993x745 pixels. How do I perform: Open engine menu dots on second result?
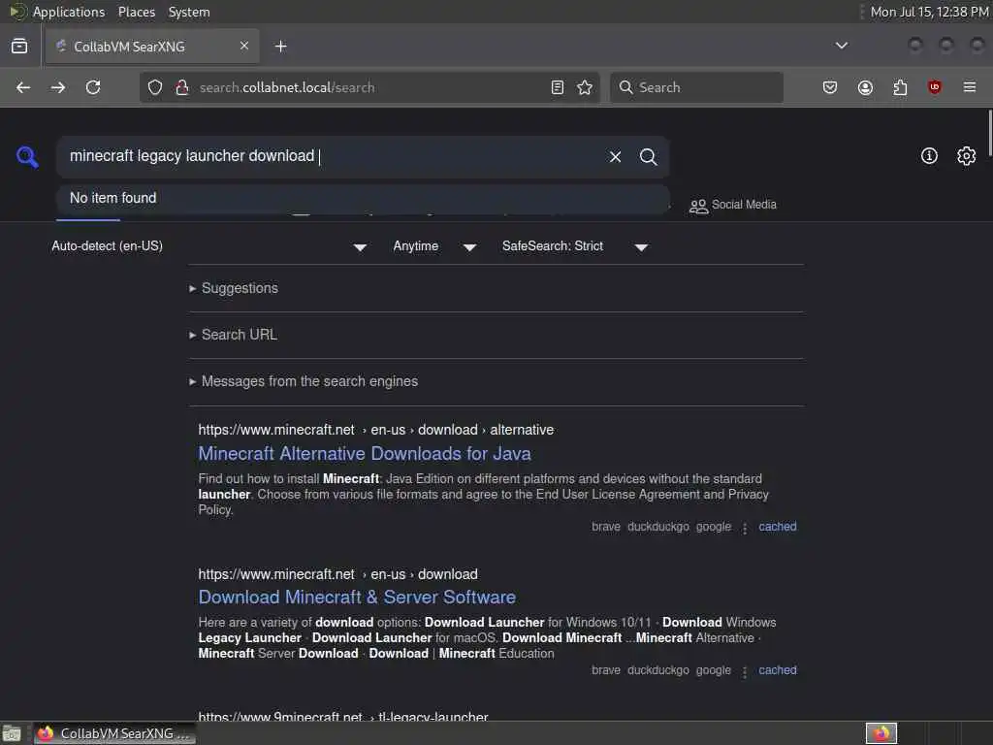click(x=745, y=671)
